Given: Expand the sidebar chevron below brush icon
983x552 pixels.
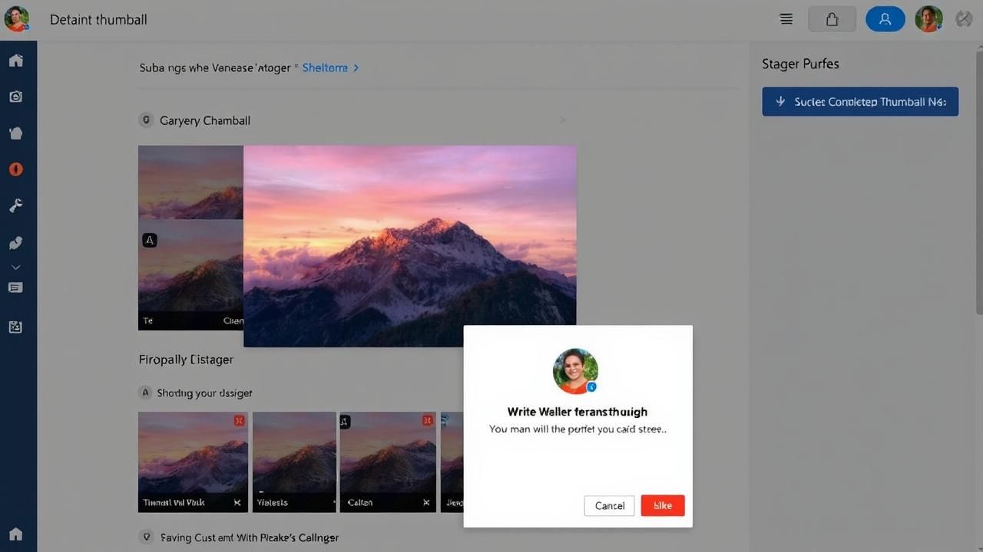Looking at the screenshot, I should [x=16, y=267].
